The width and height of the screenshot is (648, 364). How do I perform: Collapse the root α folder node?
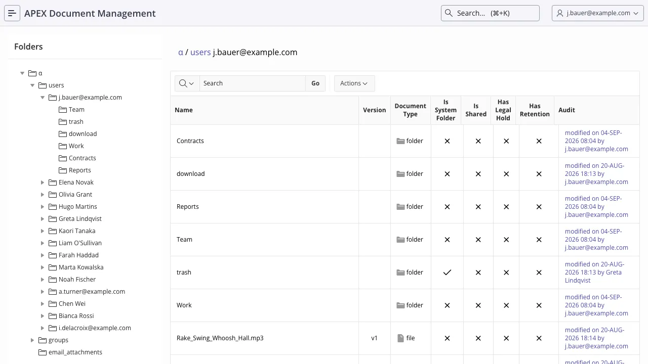(22, 73)
